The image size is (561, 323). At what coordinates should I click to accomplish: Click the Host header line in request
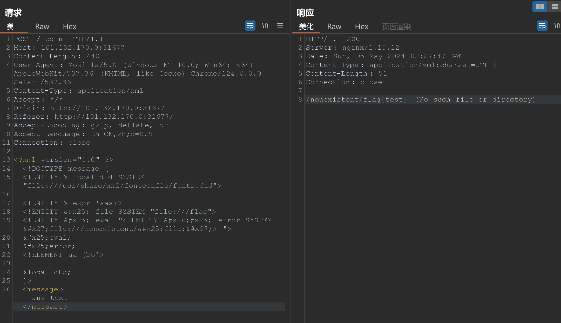pos(69,48)
